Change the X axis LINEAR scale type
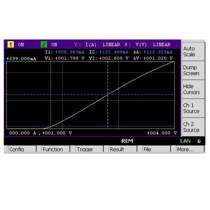Viewport: 210px width, 210px height. (x=162, y=45)
